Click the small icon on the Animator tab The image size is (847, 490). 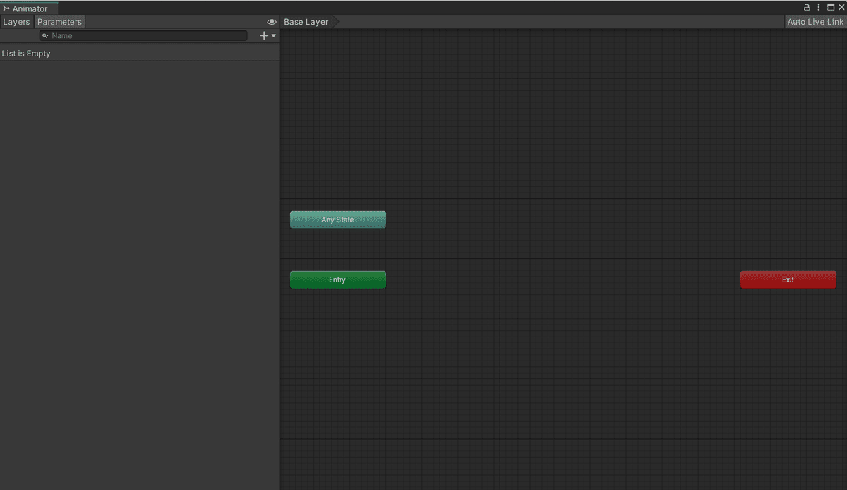tap(6, 8)
